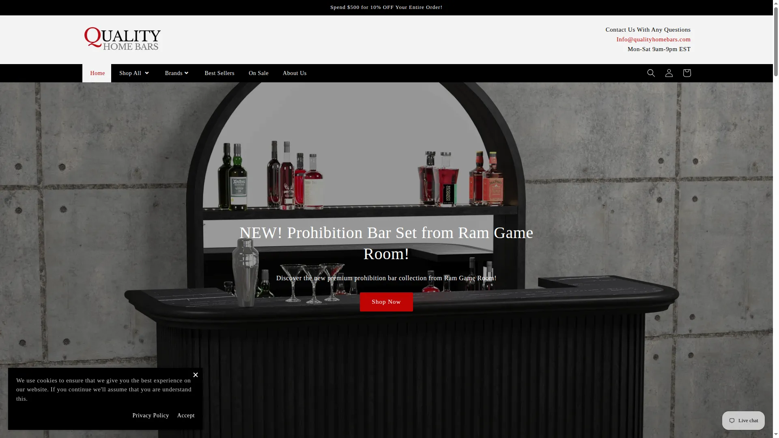
Task: Click the cookie notice message text
Action: pos(104,389)
